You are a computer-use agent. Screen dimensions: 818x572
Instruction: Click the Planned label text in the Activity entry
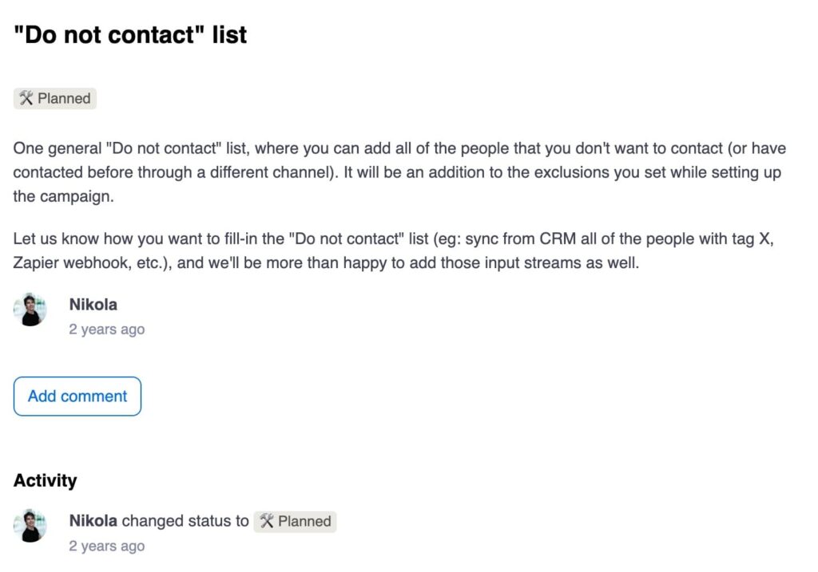point(304,522)
